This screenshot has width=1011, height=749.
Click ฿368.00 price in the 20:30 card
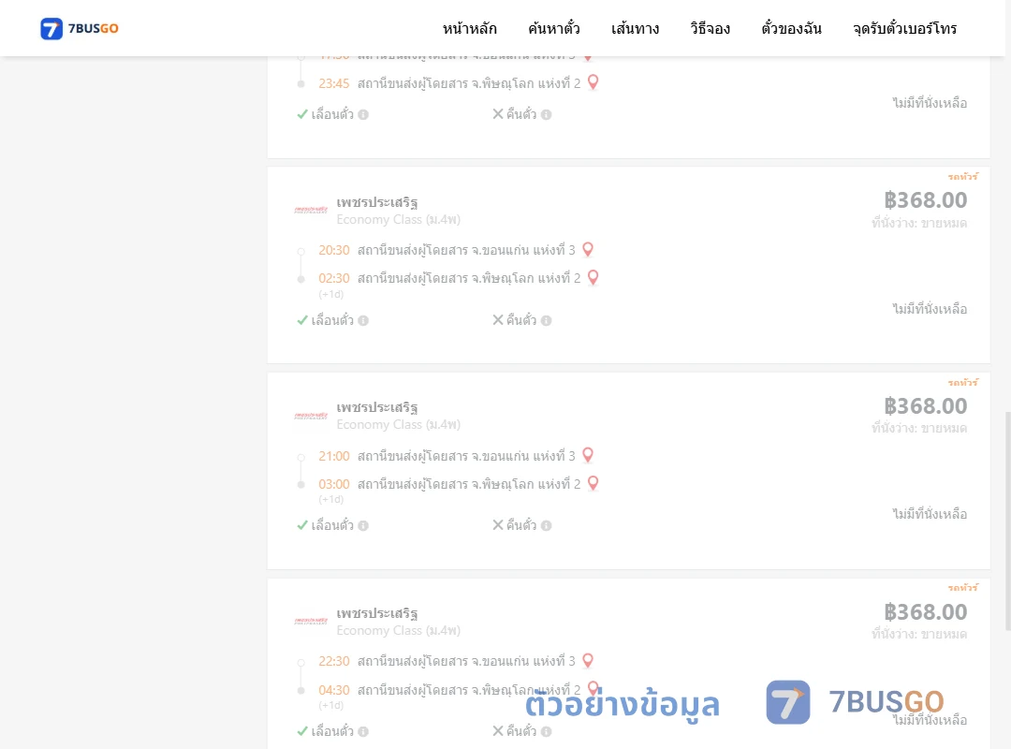925,200
